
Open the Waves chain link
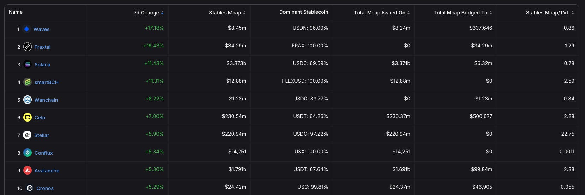[x=41, y=29]
